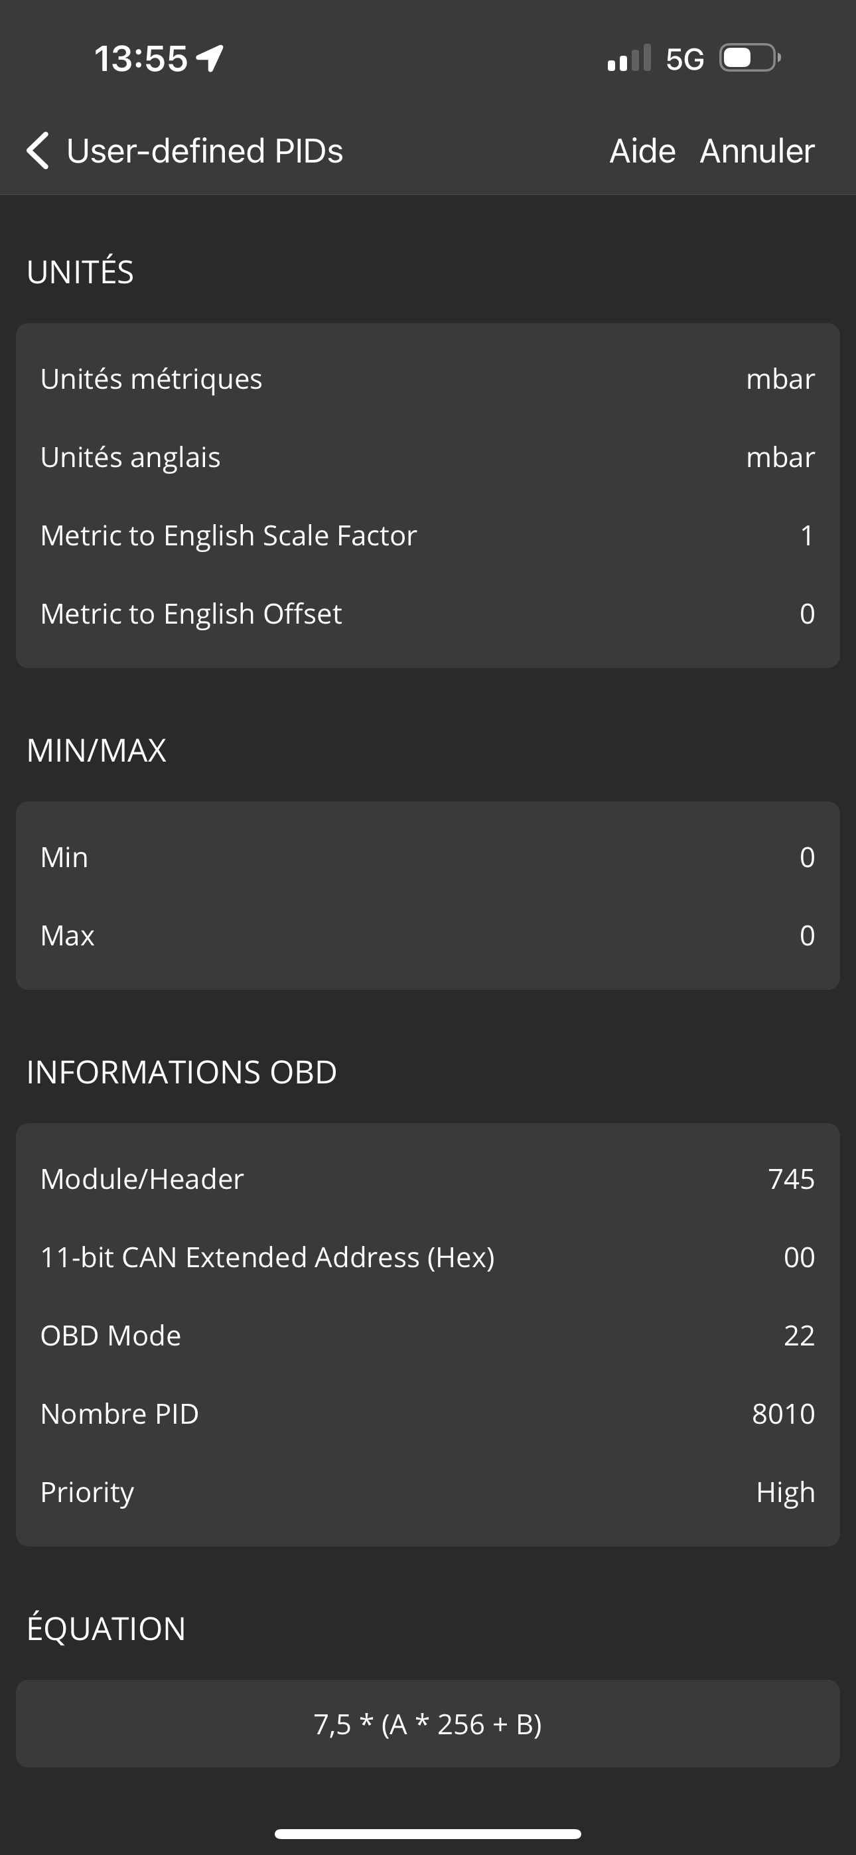856x1855 pixels.
Task: Change Metric to English Offset value
Action: pyautogui.click(x=428, y=614)
